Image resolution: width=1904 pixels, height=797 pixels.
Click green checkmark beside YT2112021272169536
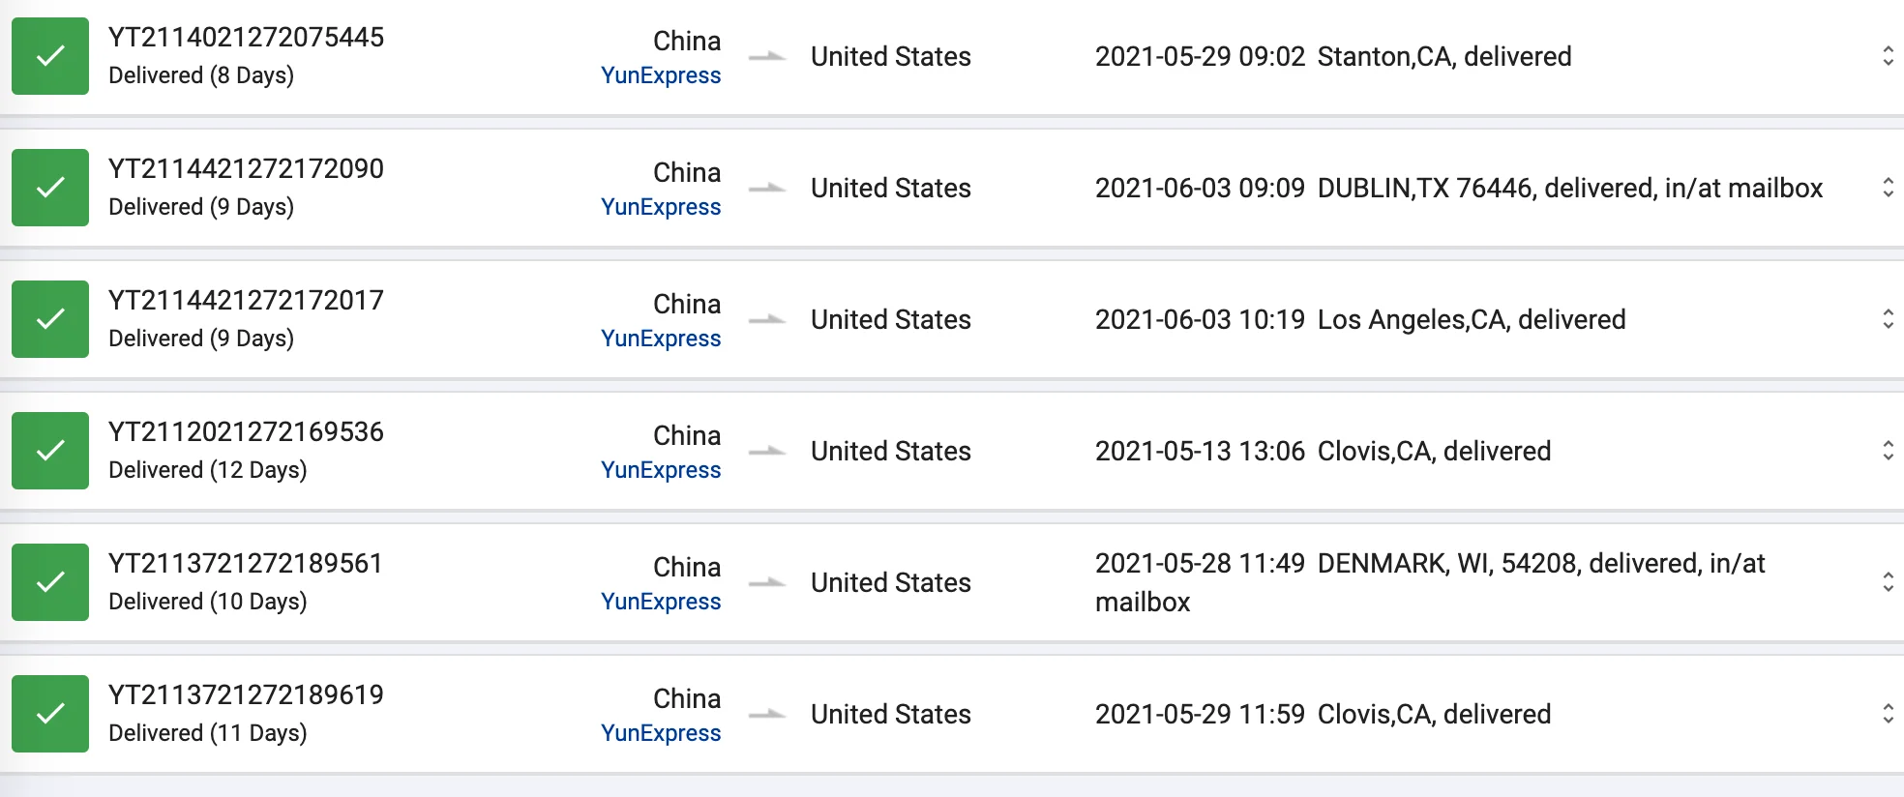pyautogui.click(x=50, y=451)
